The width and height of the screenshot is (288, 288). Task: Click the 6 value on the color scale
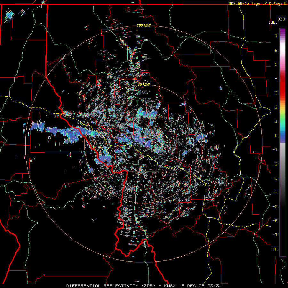click(x=276, y=50)
